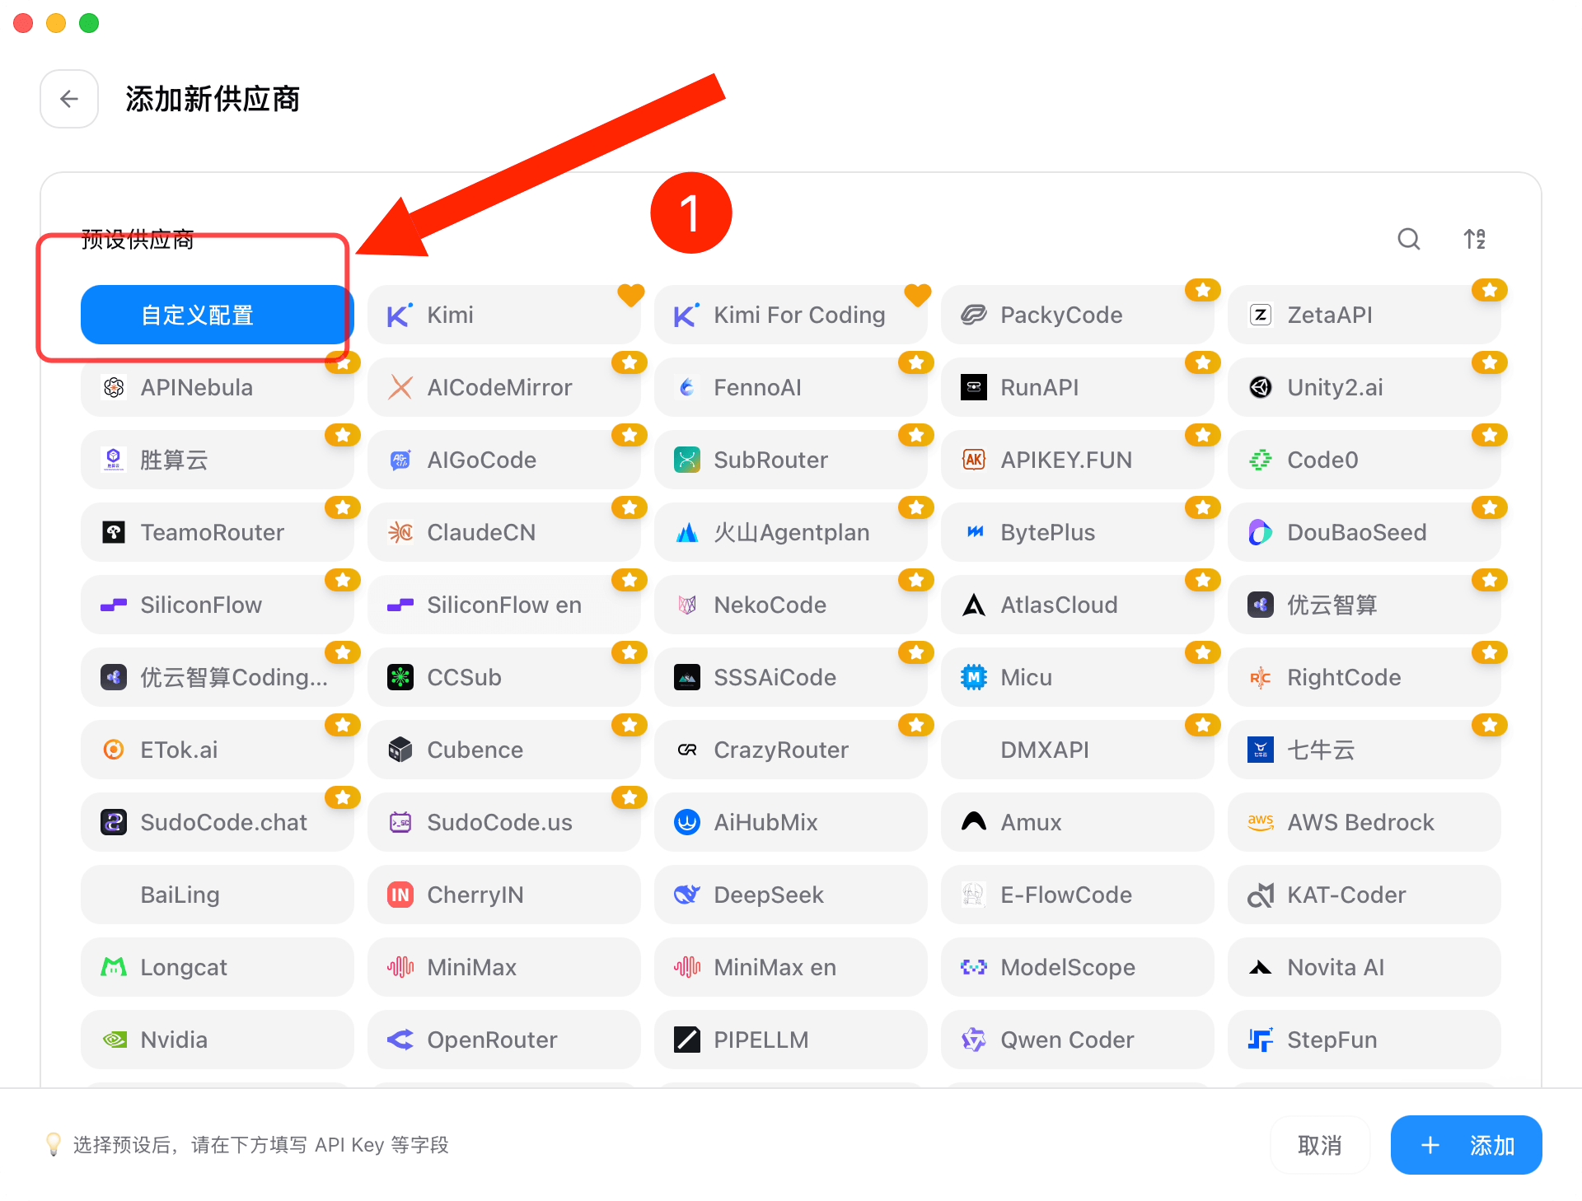Select the 七牛云 preset
The height and width of the screenshot is (1201, 1582).
pyautogui.click(x=1364, y=750)
